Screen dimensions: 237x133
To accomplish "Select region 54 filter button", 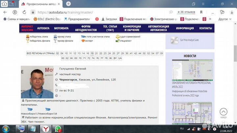I will 153,54.
